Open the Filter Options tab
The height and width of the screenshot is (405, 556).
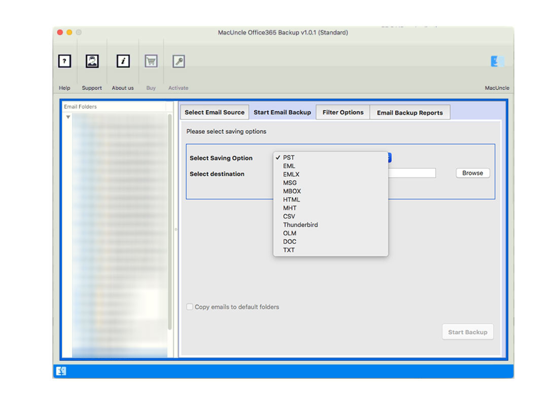pyautogui.click(x=342, y=112)
